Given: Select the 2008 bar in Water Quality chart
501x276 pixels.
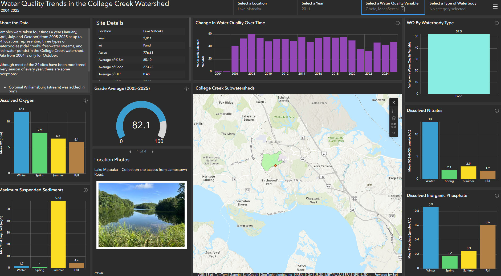Looking at the screenshot, I should [x=252, y=53].
